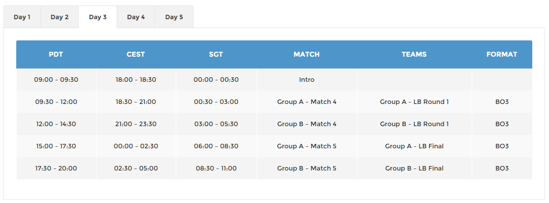The height and width of the screenshot is (203, 549).
Task: Click the 08:30 – 11:00 SGT time cell
Action: 216,169
